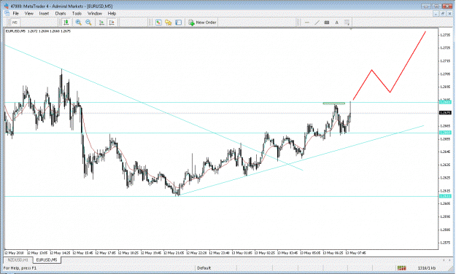Open the Help menu
The image size is (456, 274).
(112, 13)
